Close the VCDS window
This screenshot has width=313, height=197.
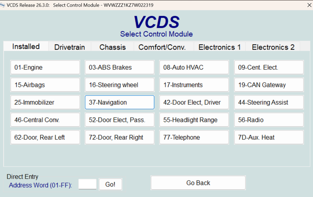tap(309, 5)
